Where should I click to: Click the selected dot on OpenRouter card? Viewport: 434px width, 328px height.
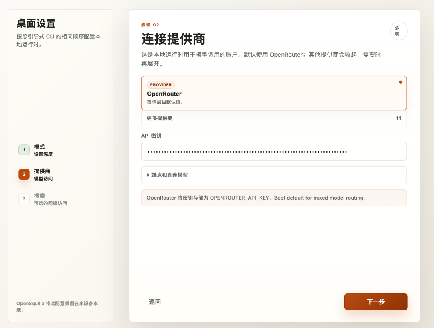(x=401, y=82)
